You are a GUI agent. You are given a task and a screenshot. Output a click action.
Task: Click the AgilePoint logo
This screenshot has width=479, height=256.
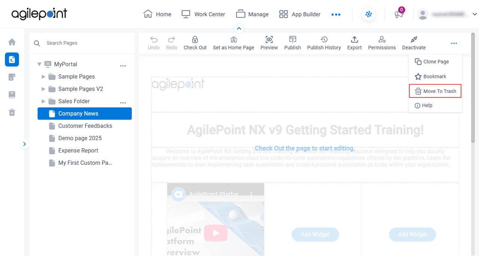(39, 14)
